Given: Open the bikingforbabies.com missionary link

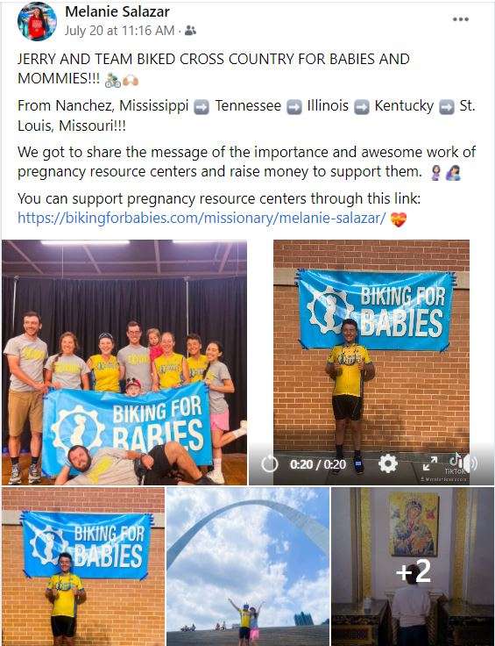Looking at the screenshot, I should coord(202,218).
